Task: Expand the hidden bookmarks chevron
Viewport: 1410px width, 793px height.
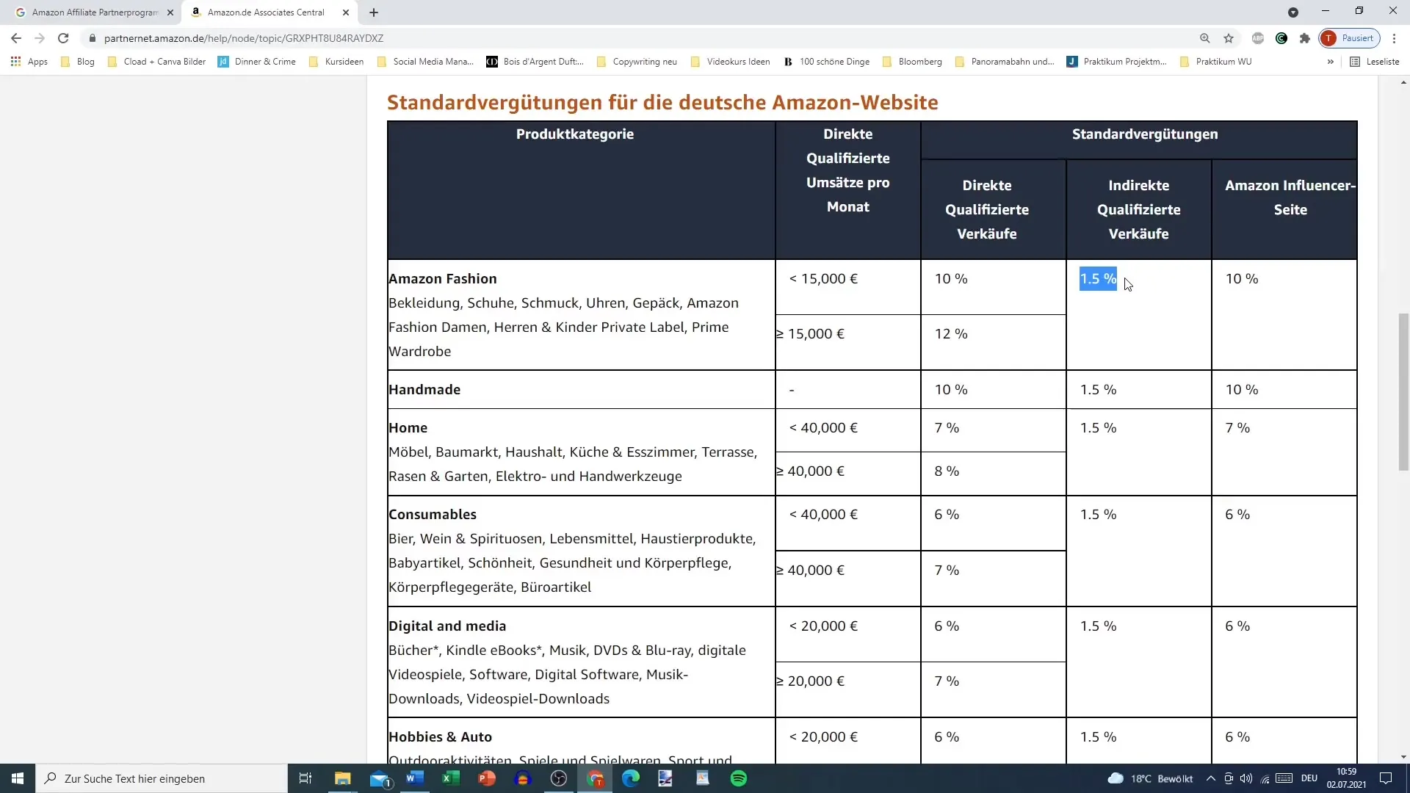Action: pos(1330,62)
